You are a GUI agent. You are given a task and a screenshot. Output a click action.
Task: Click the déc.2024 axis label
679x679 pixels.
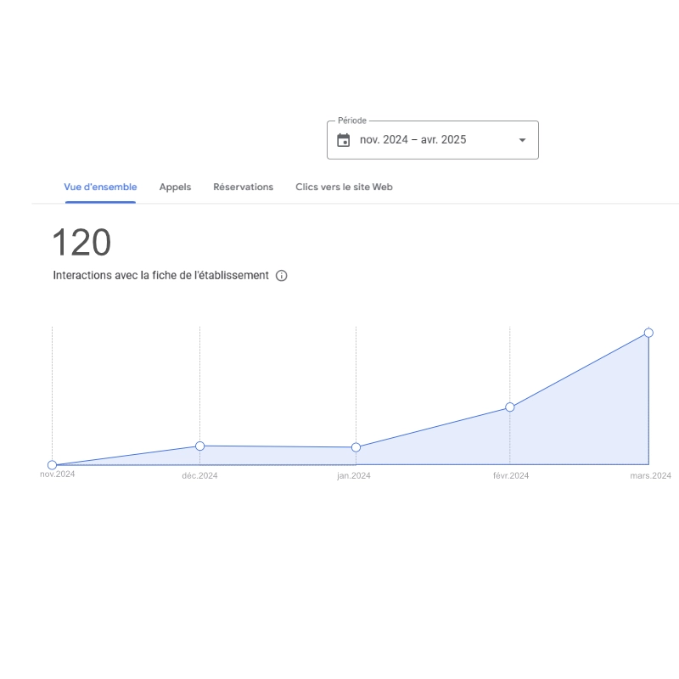(199, 475)
